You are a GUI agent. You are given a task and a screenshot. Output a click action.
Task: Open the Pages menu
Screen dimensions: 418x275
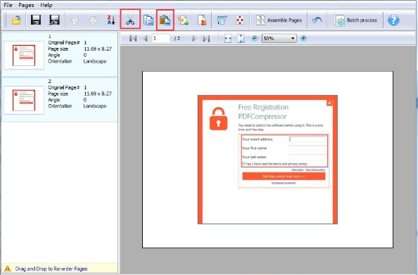[x=26, y=5]
